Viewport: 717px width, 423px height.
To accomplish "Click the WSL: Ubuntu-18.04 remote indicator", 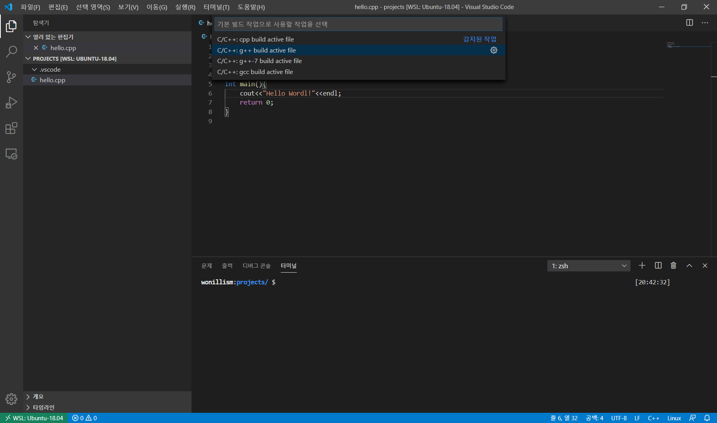I will [x=34, y=418].
